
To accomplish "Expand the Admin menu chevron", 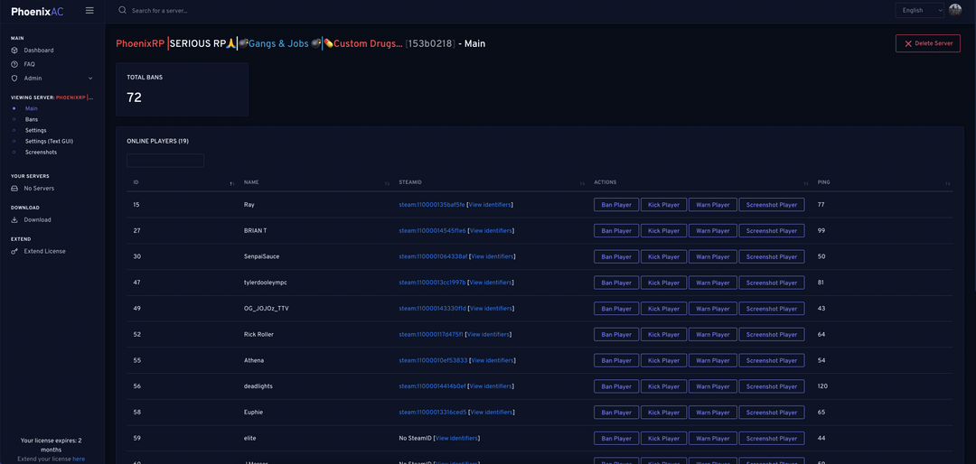I will [90, 79].
